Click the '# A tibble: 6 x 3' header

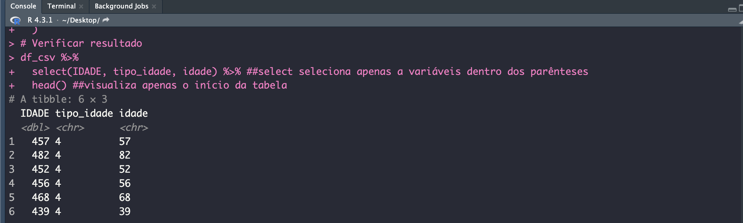58,99
